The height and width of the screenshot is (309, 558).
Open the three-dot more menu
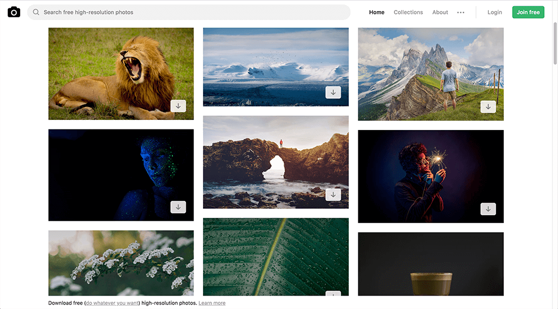pos(460,12)
